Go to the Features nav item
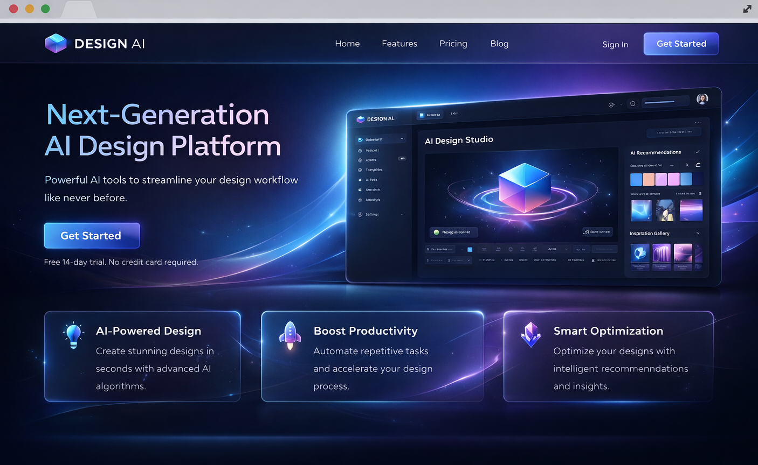The height and width of the screenshot is (465, 758). tap(399, 44)
